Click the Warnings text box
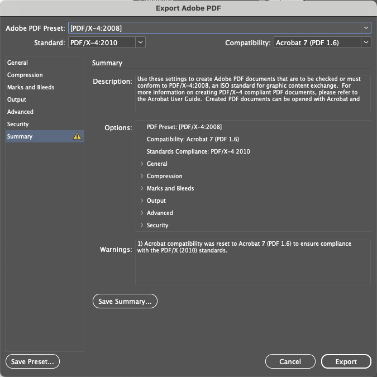Viewport: 377px width, 377px height. [x=253, y=263]
